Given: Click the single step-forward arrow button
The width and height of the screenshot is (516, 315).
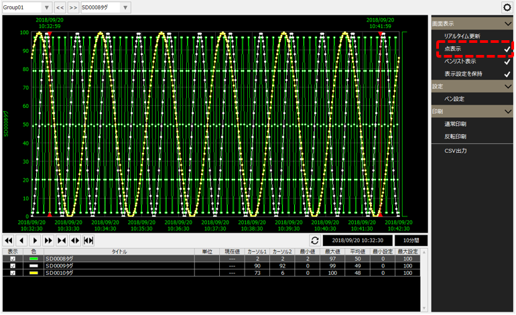Looking at the screenshot, I should (35, 240).
